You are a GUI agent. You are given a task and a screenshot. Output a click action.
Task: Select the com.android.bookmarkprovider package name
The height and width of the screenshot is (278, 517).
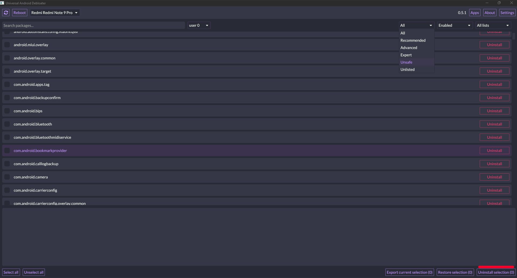[x=40, y=151]
